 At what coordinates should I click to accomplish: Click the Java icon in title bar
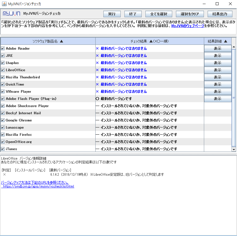pos(4,4)
